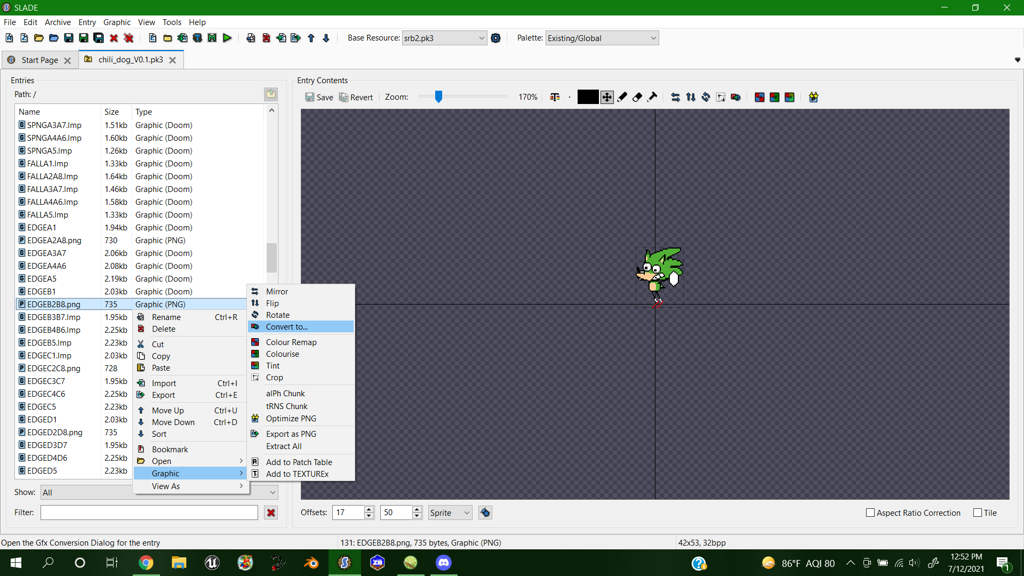Click the Tint toolbar icon
The width and height of the screenshot is (1024, 576).
click(x=789, y=97)
